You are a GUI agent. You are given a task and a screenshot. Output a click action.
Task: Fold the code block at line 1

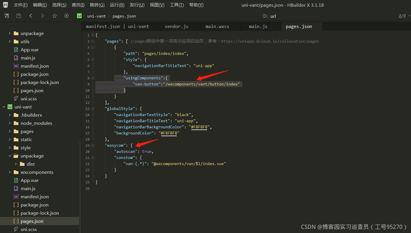(93, 35)
